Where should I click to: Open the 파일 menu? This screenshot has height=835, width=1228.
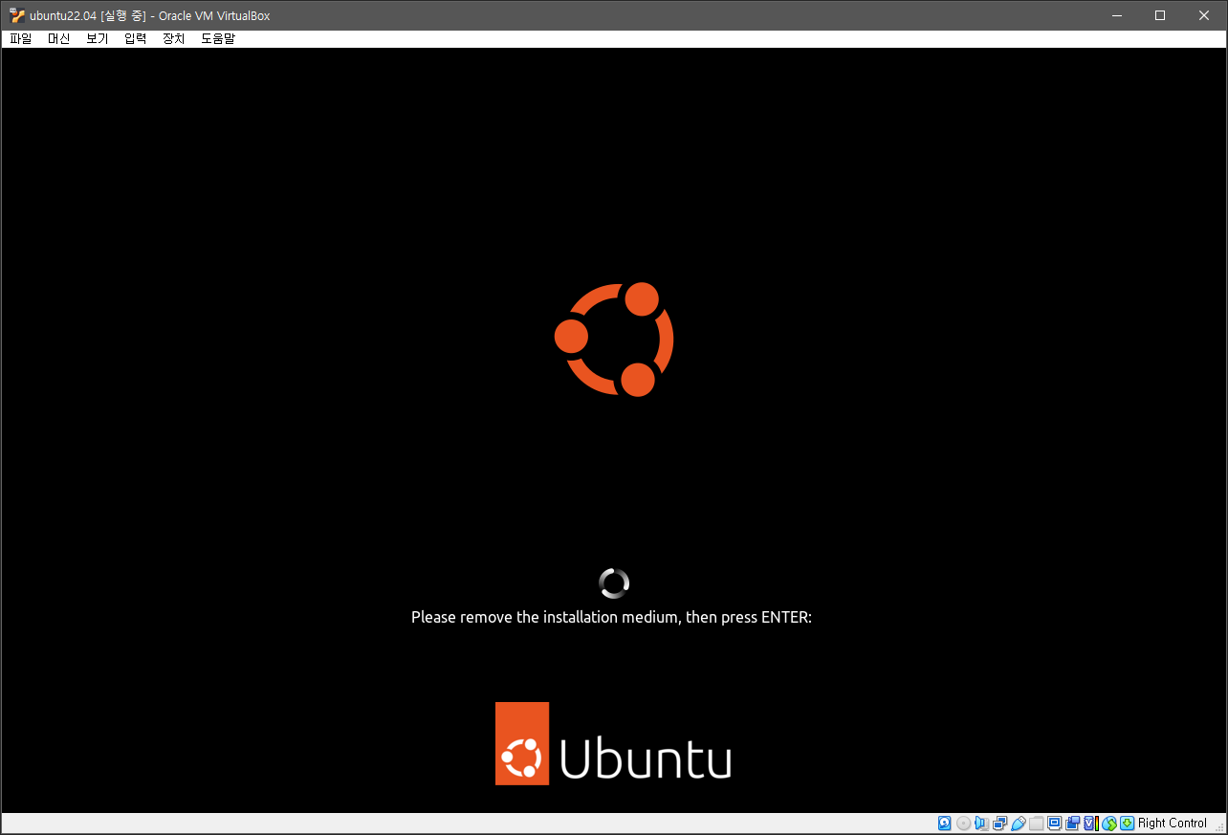[x=21, y=38]
